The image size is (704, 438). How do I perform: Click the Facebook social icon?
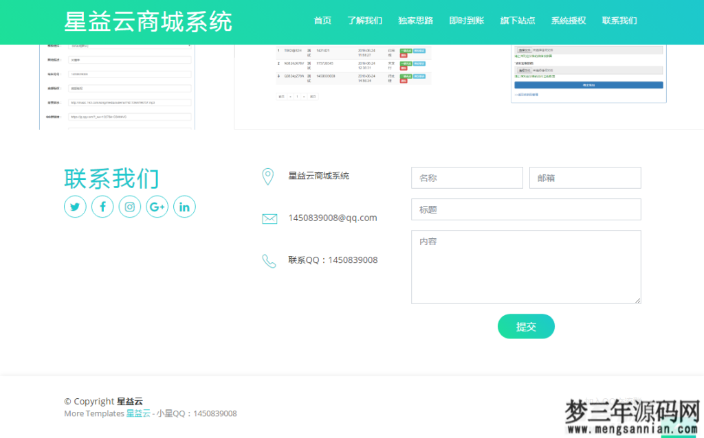point(102,206)
